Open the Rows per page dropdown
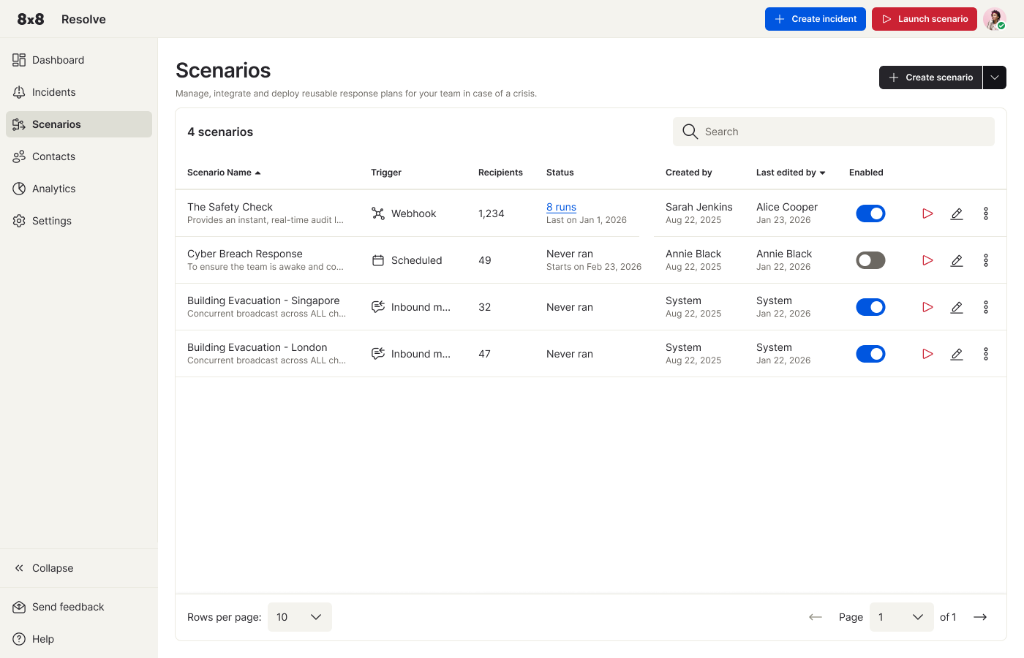The width and height of the screenshot is (1024, 658). click(x=300, y=617)
